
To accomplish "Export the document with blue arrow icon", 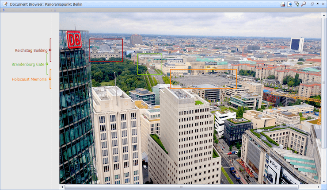I will (289, 4).
